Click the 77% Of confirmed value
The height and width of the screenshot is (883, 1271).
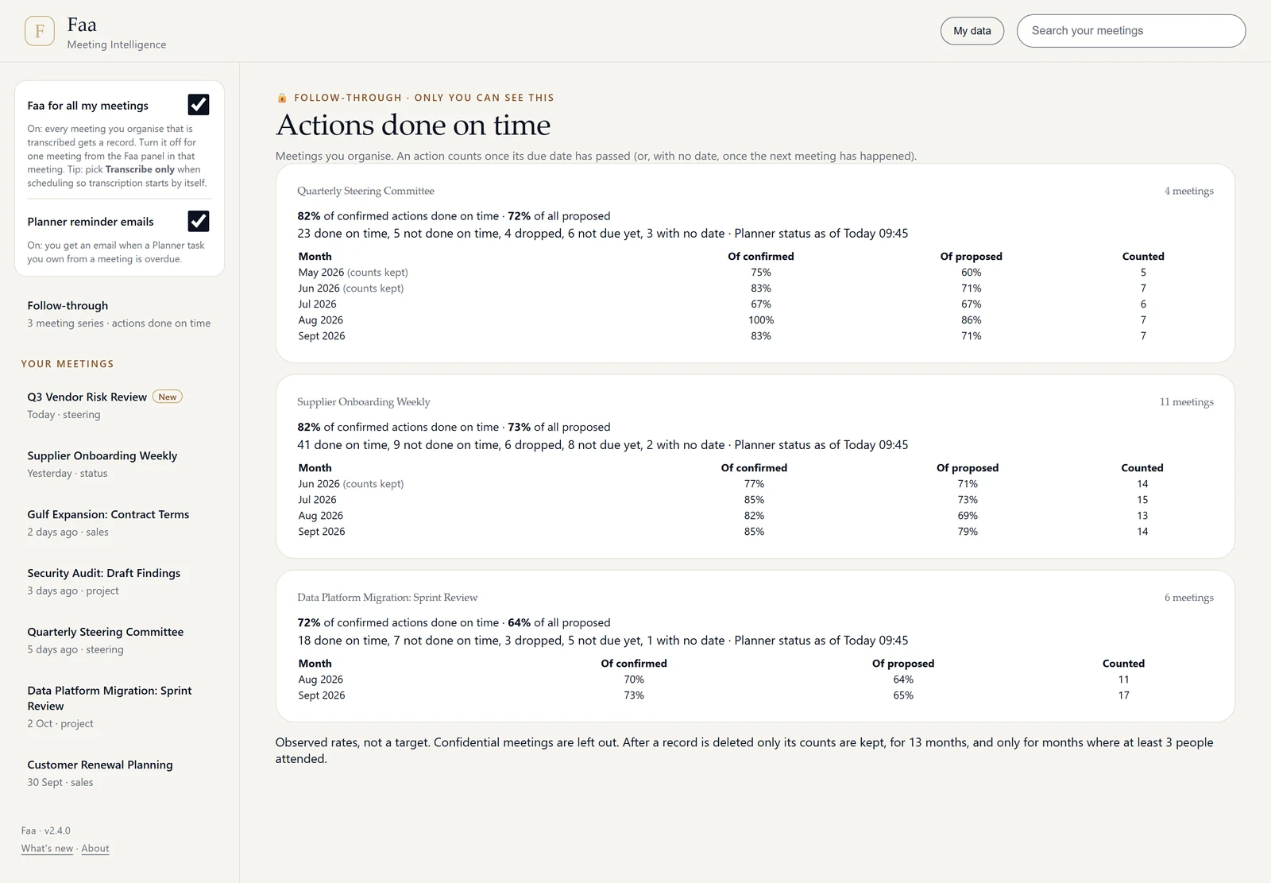click(x=755, y=484)
